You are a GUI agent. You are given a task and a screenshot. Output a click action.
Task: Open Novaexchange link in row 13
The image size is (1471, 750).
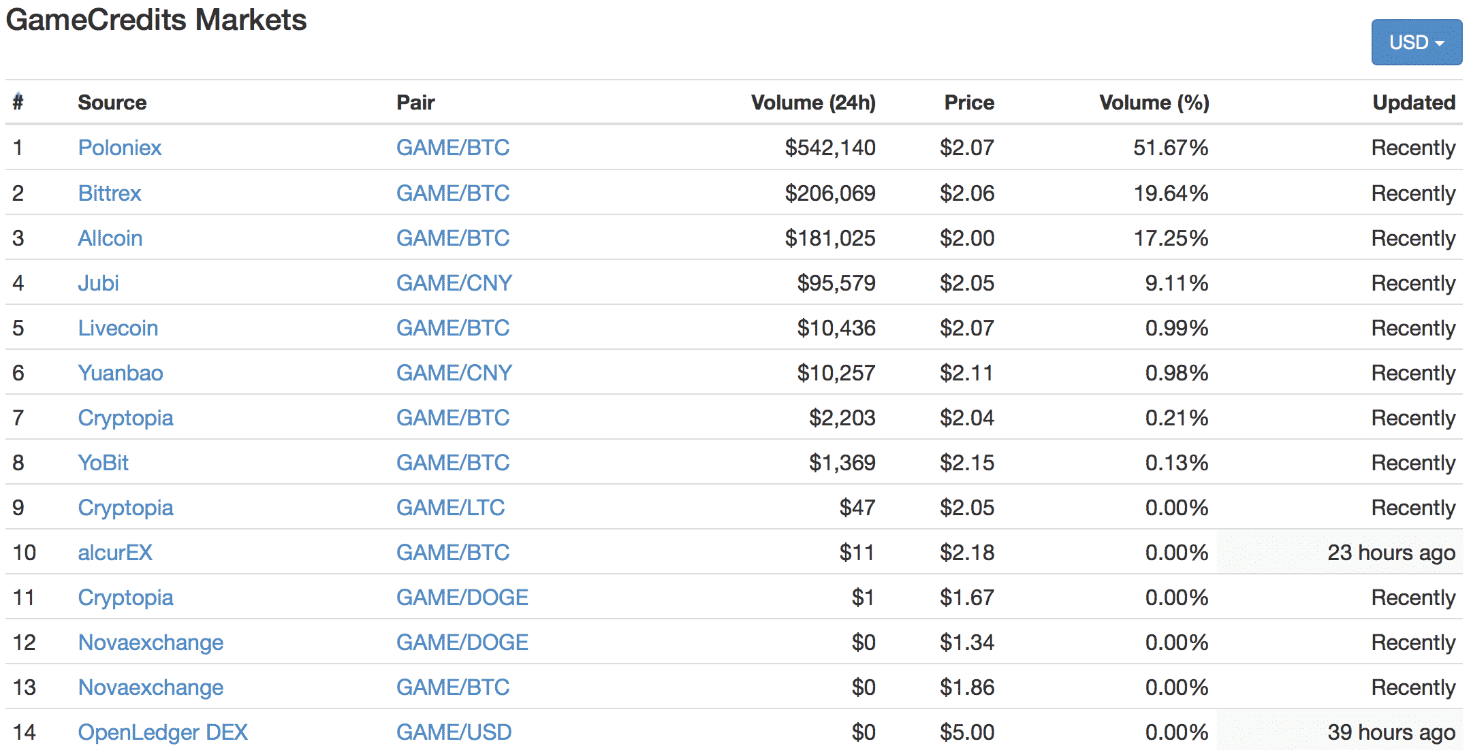click(x=151, y=687)
